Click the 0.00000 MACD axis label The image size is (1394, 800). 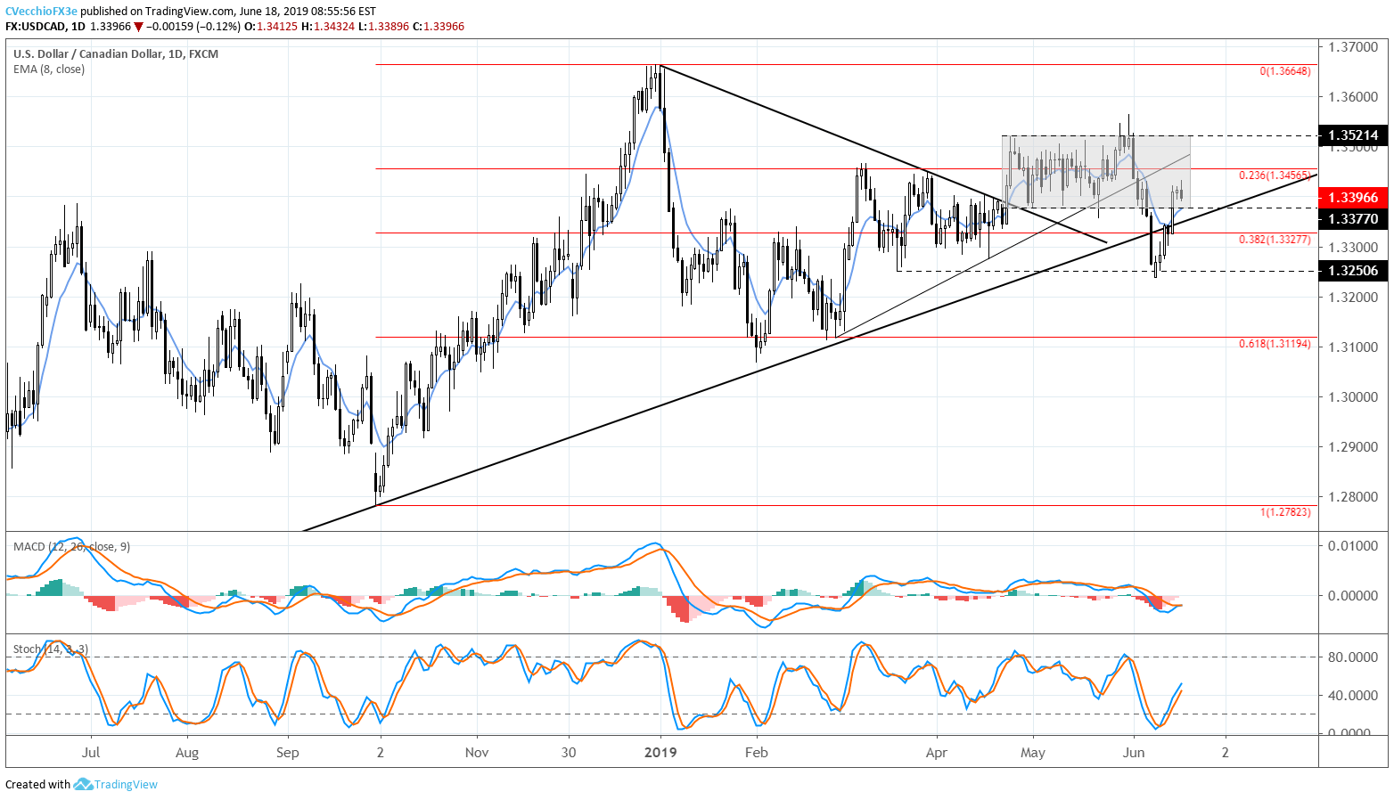(x=1353, y=595)
